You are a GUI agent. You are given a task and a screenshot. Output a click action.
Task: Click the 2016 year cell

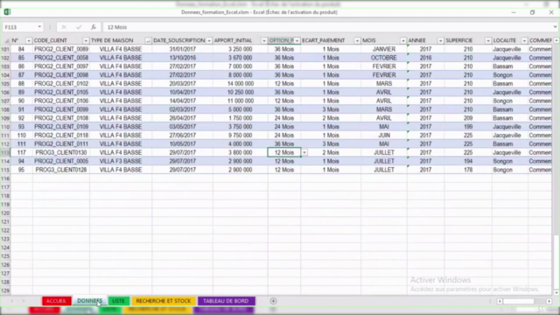[425, 58]
